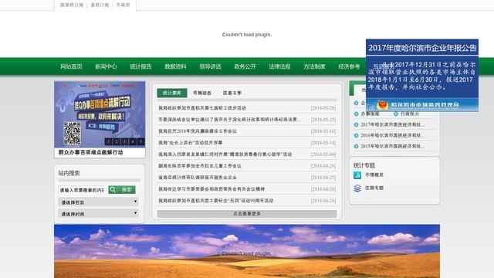Click the landscape field banner image
Screen dimensions: 494x278
pyautogui.click(x=247, y=251)
